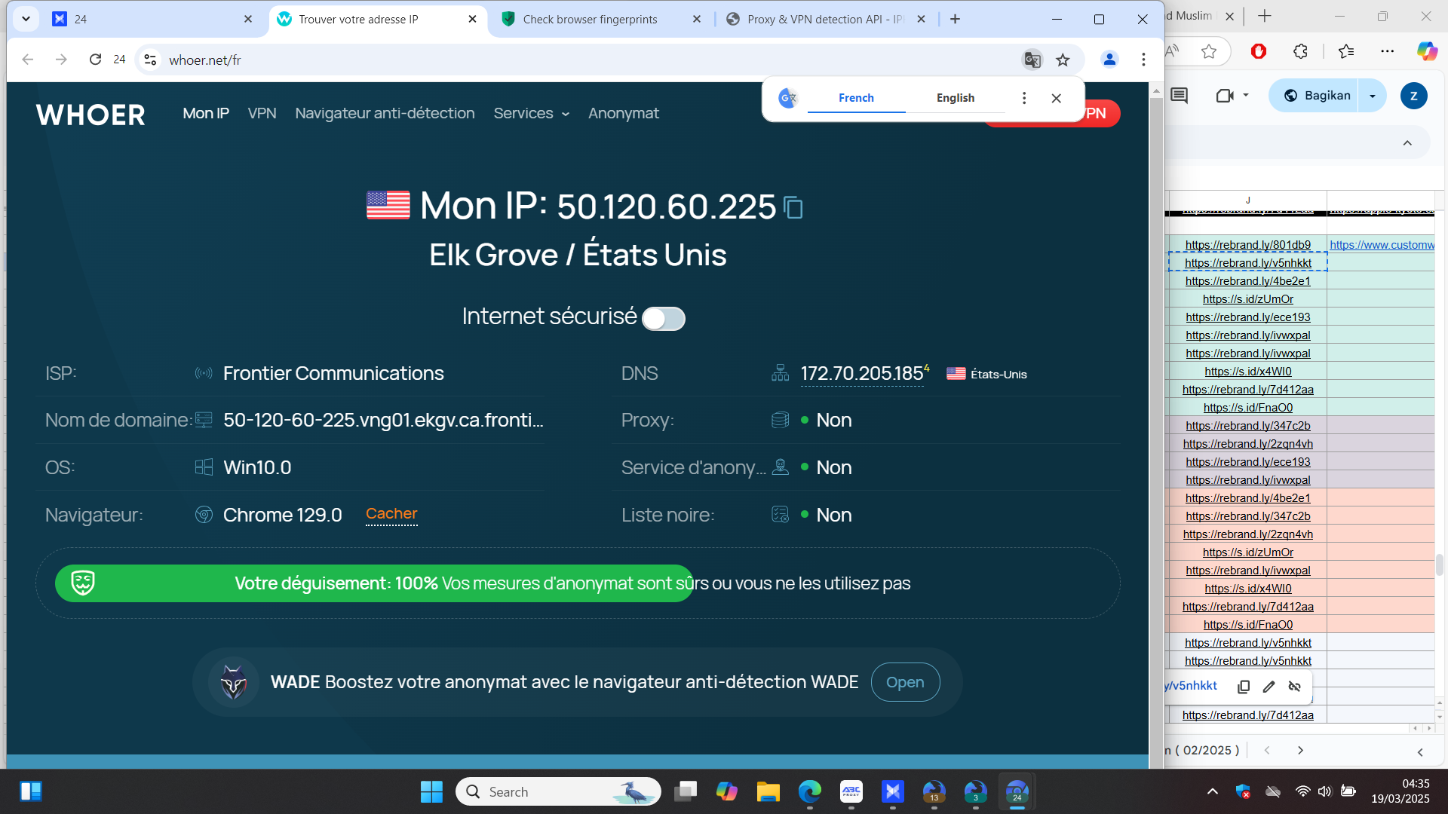
Task: Click the Cacher link beside Chrome 129.0
Action: pyautogui.click(x=391, y=514)
